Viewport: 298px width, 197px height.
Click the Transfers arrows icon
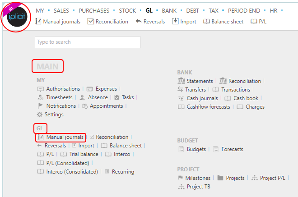coord(180,89)
